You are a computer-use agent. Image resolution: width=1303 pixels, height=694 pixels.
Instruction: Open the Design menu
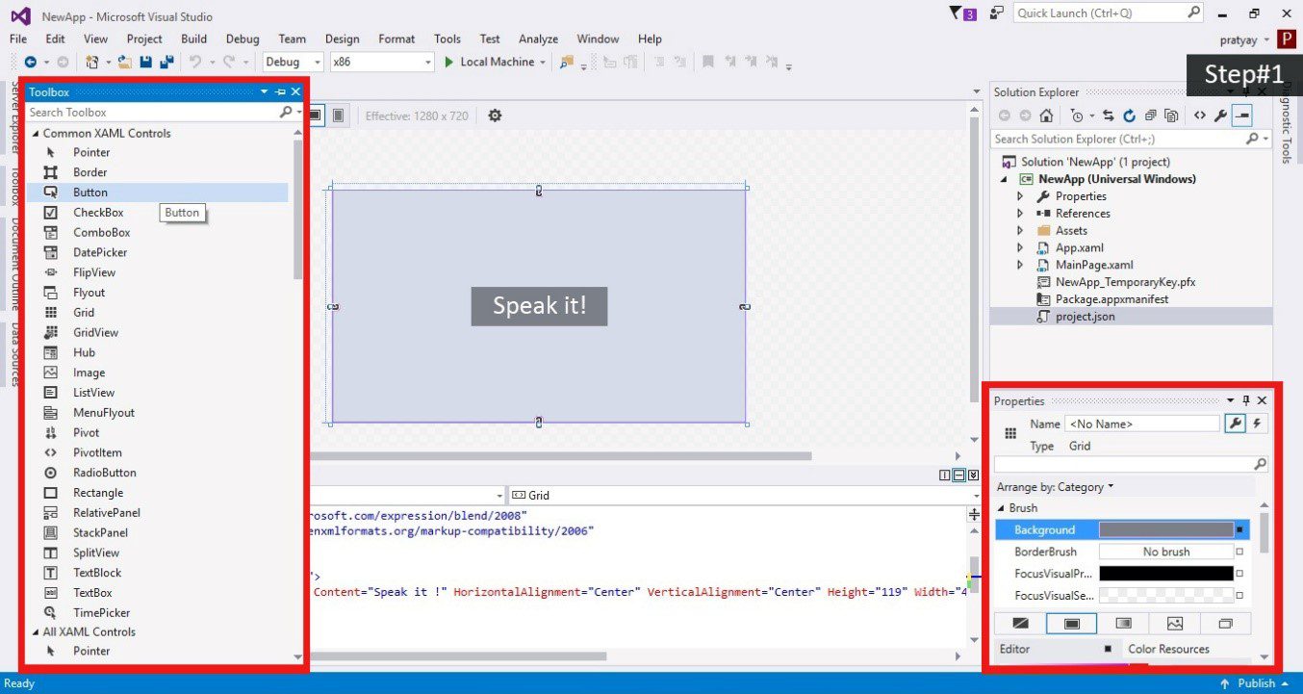click(x=342, y=39)
